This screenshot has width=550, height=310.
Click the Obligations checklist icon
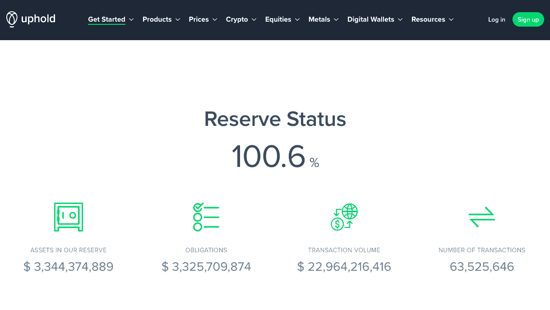(x=206, y=217)
